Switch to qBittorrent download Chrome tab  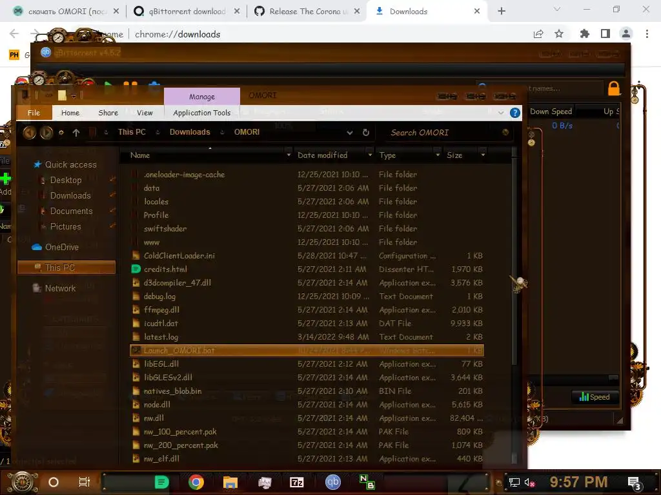(187, 12)
